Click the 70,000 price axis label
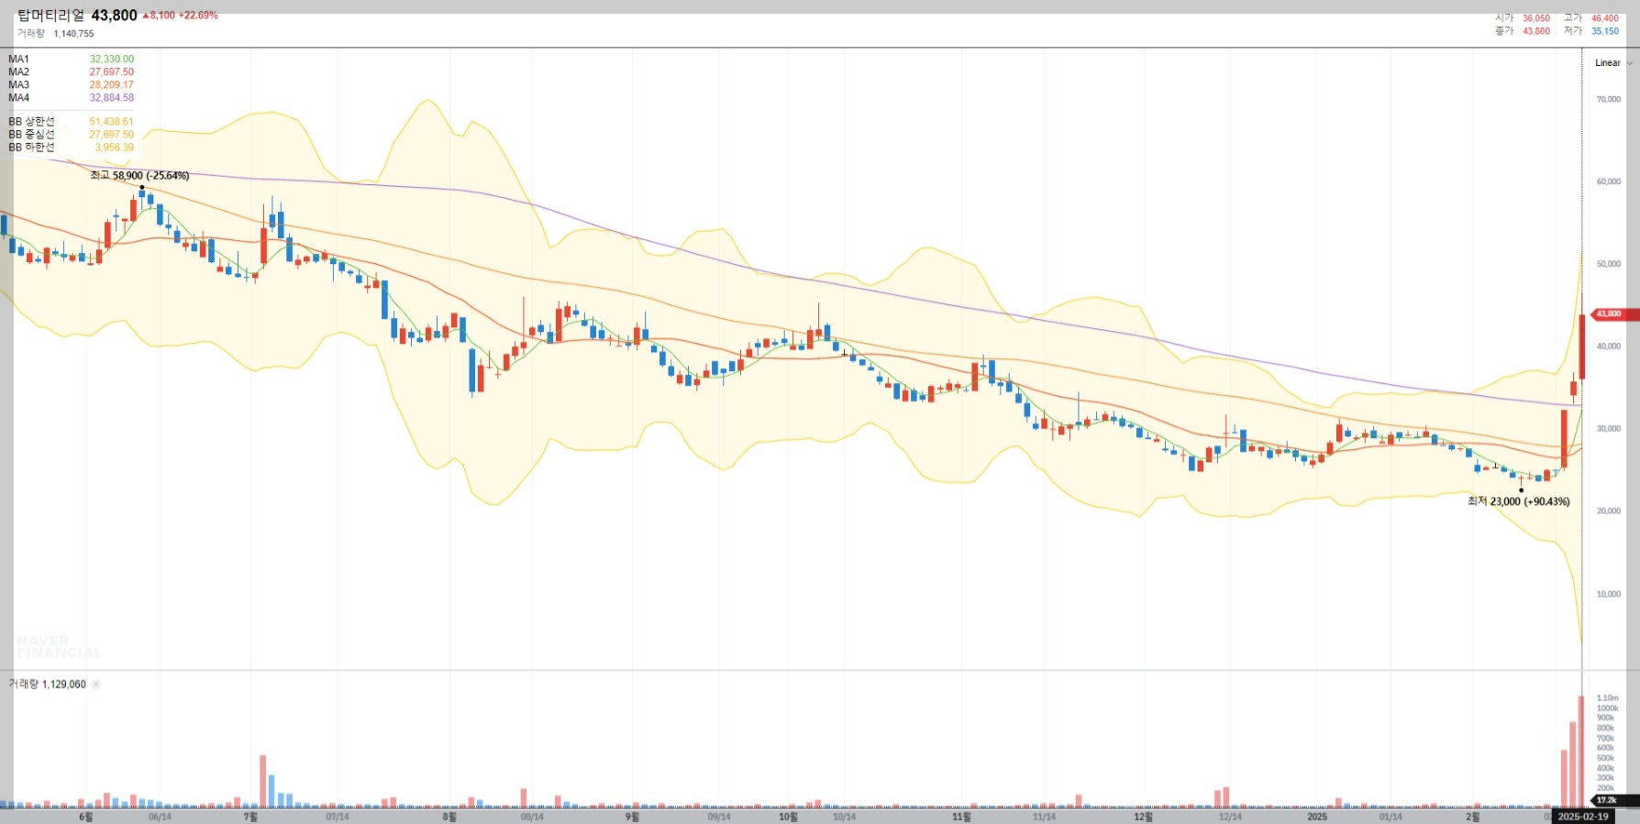 coord(1608,99)
